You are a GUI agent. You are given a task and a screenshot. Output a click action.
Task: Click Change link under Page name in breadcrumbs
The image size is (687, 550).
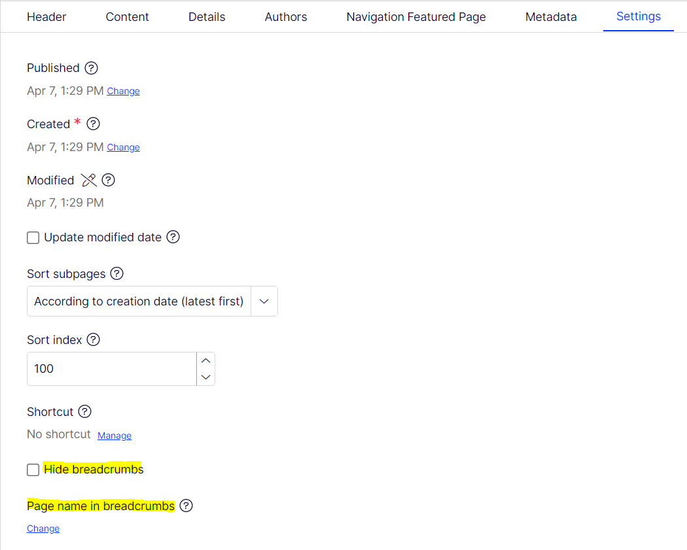click(43, 528)
